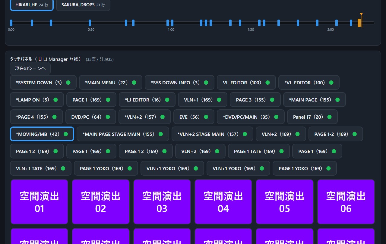Activate the 空間演出 03 purple button
The height and width of the screenshot is (244, 386).
[162, 202]
